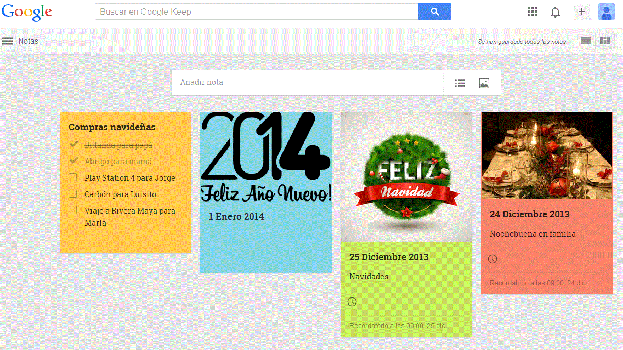
Task: Open the notifications bell
Action: click(555, 12)
